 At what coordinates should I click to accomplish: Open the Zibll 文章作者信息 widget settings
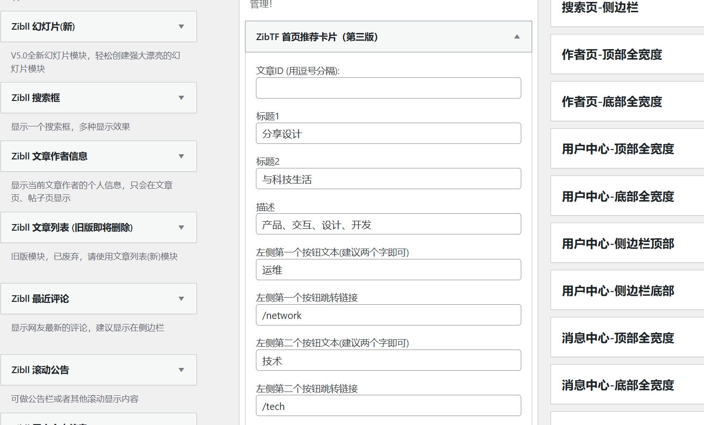coord(181,156)
